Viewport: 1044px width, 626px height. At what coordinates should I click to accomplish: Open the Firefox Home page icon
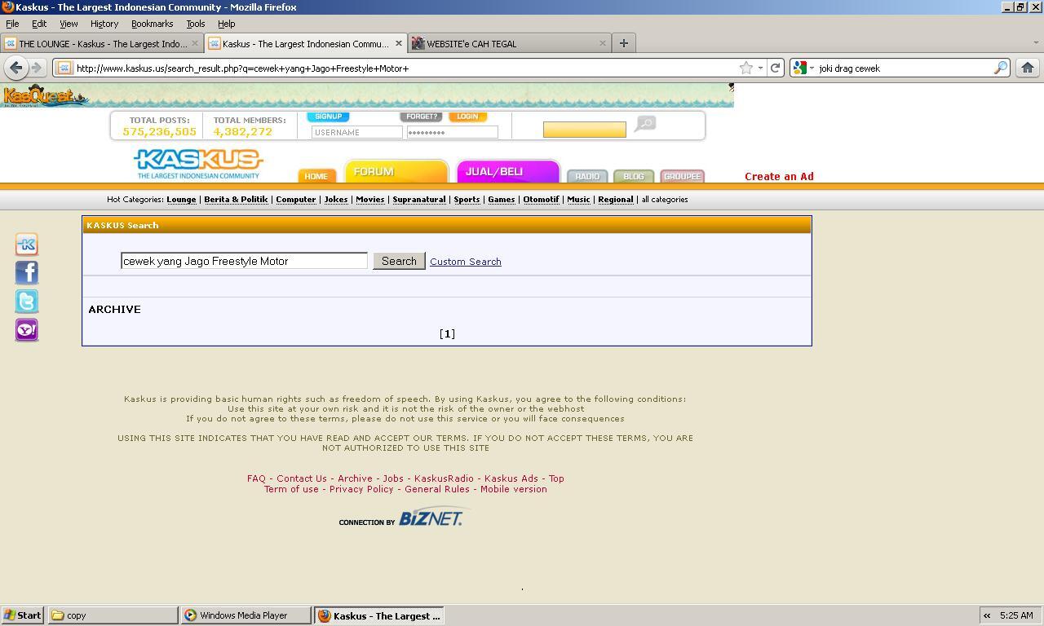[1028, 68]
